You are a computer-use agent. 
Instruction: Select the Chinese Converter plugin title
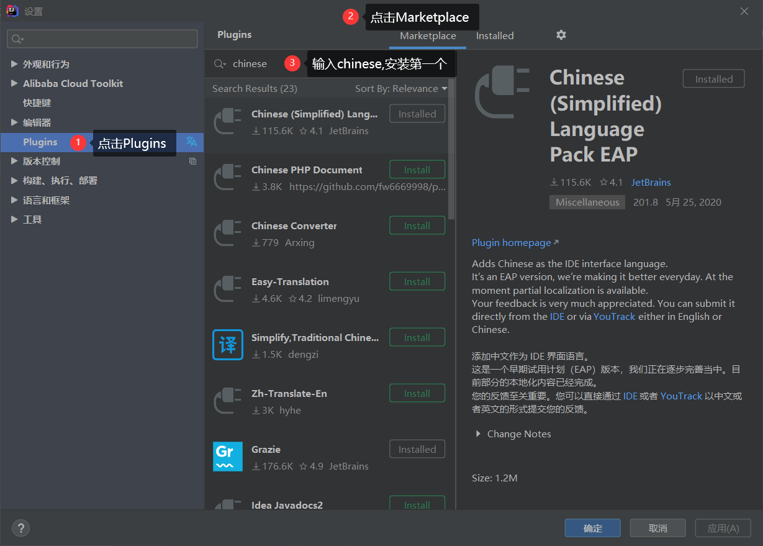tap(294, 225)
